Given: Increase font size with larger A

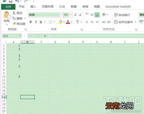Looking at the screenshot, I should coord(75,15).
